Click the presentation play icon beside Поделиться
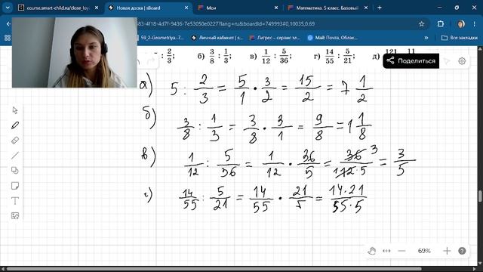The width and height of the screenshot is (483, 272). [447, 61]
